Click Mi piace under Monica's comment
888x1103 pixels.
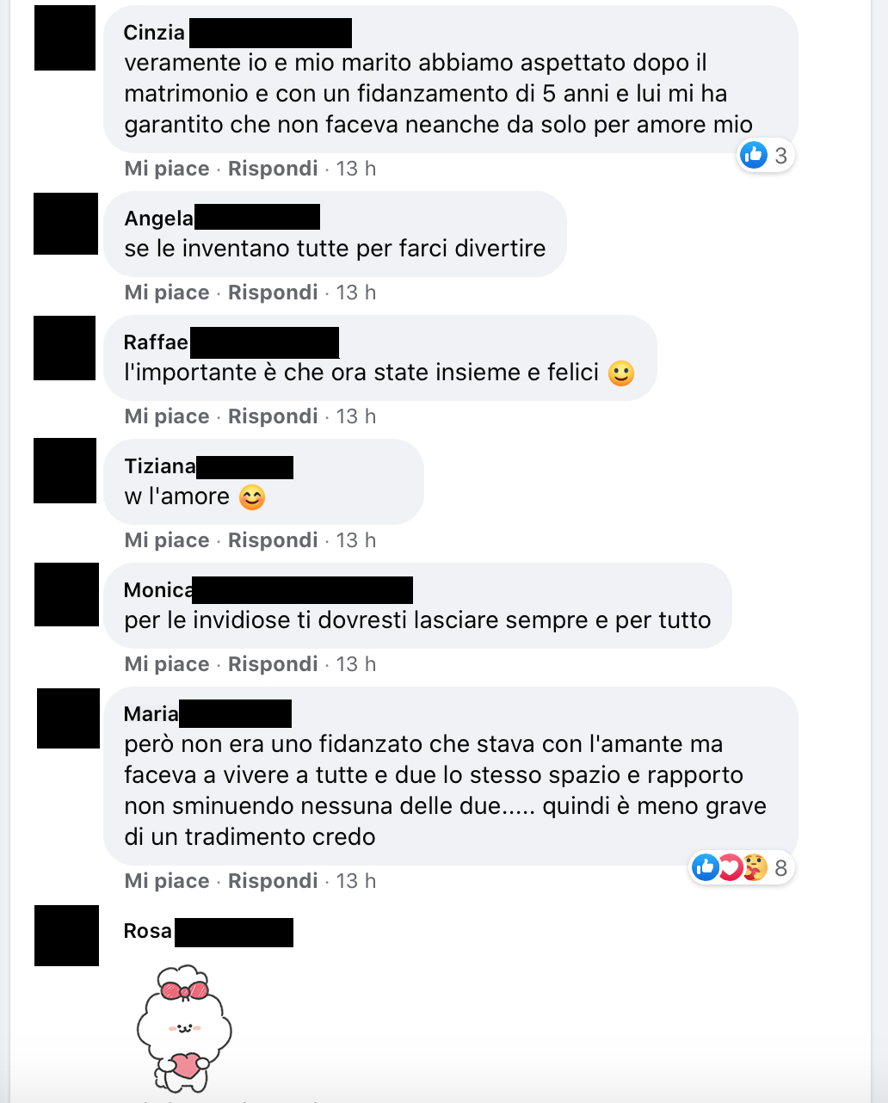[x=167, y=664]
